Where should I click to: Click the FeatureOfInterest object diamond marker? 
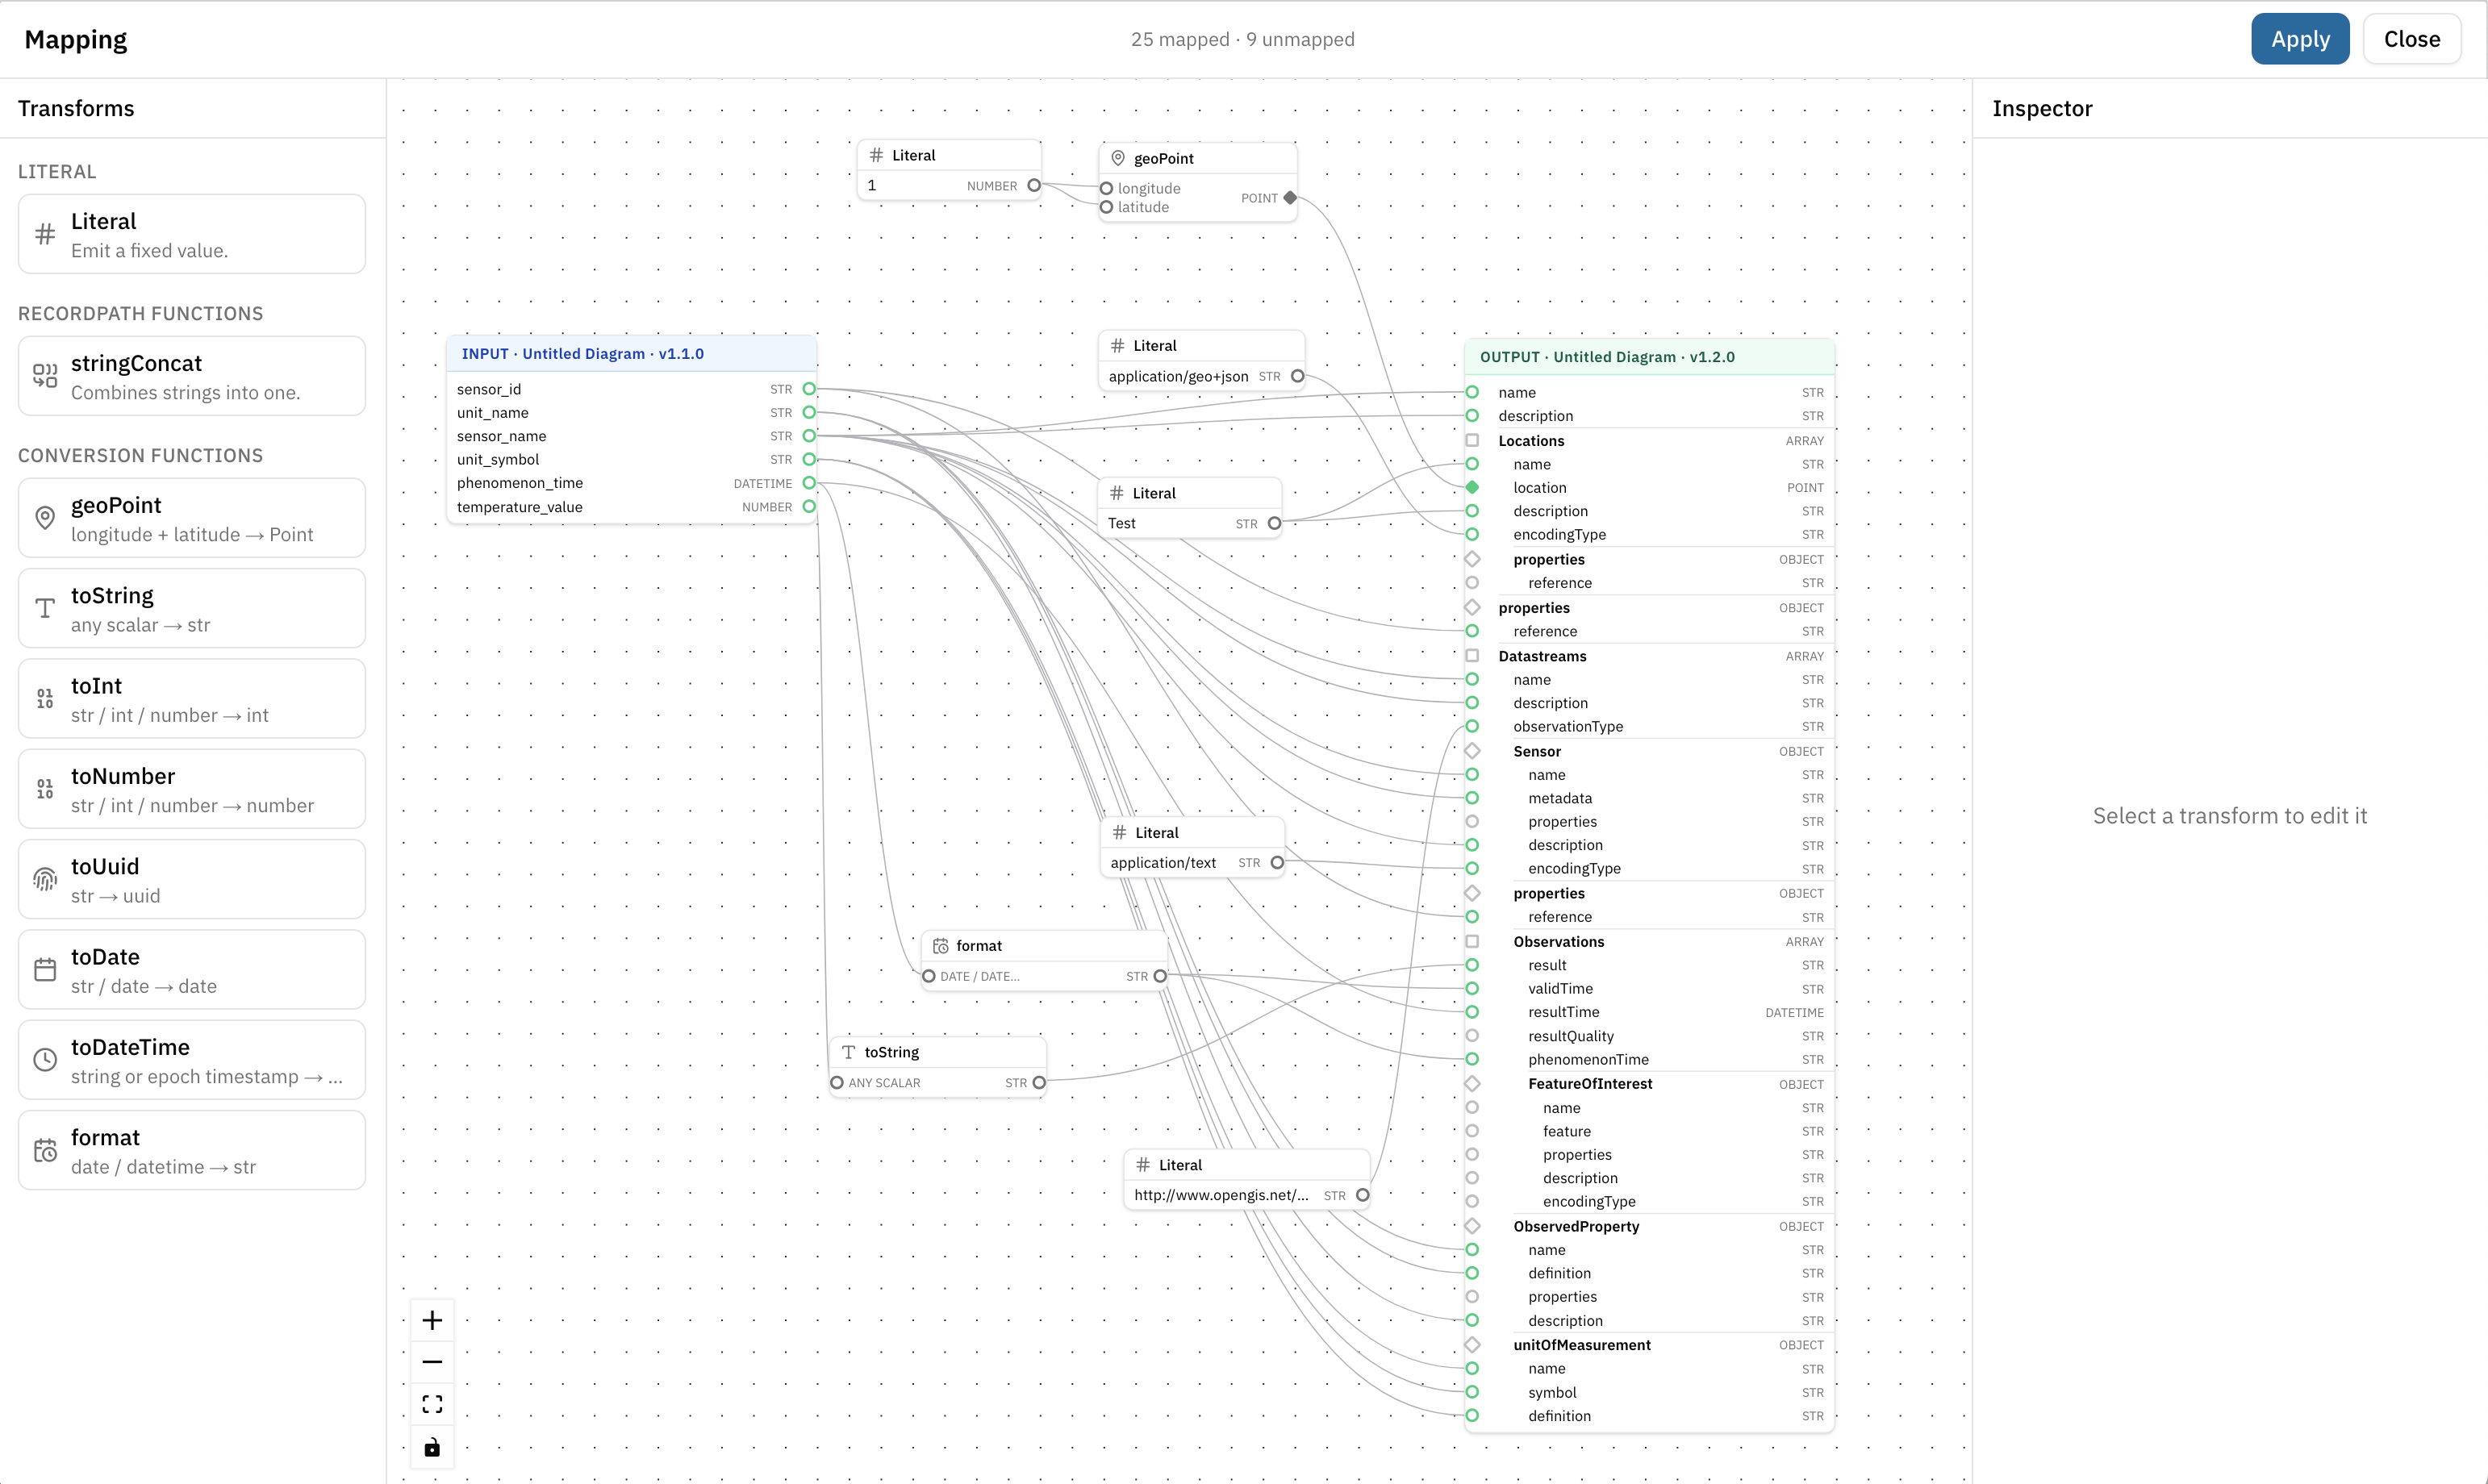pyautogui.click(x=1472, y=1084)
